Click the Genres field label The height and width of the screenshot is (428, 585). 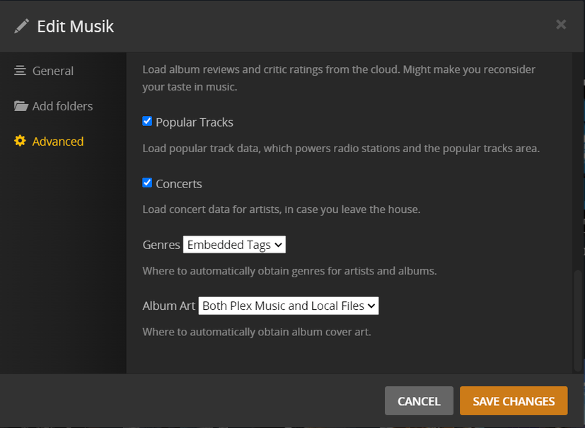pos(161,245)
